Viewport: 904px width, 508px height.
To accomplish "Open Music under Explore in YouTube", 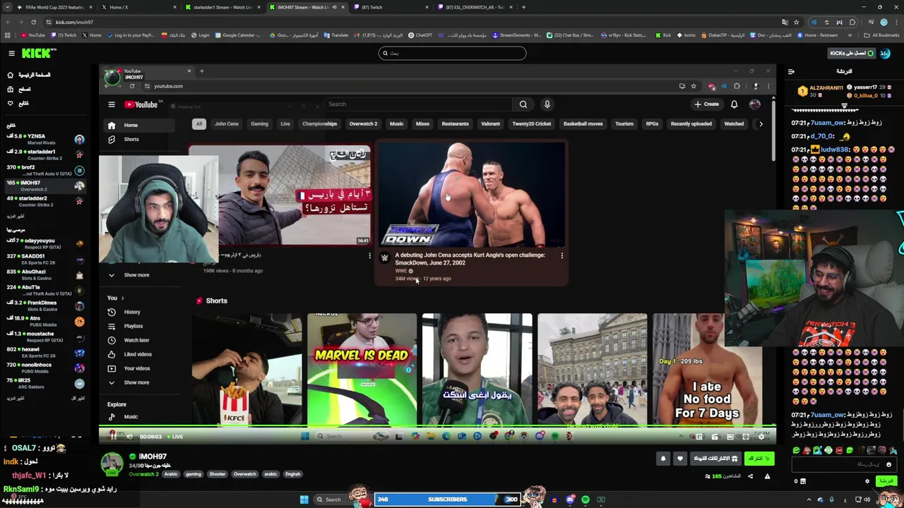I will point(131,417).
